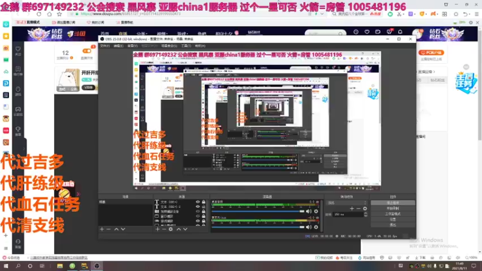Adjust the 麦克风/Aux volume slider

tap(258, 227)
